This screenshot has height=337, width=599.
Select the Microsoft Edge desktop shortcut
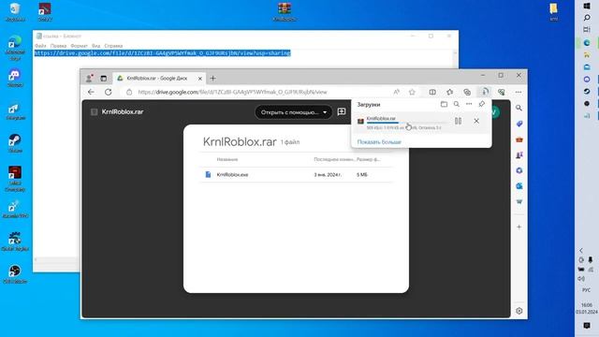coord(15,48)
